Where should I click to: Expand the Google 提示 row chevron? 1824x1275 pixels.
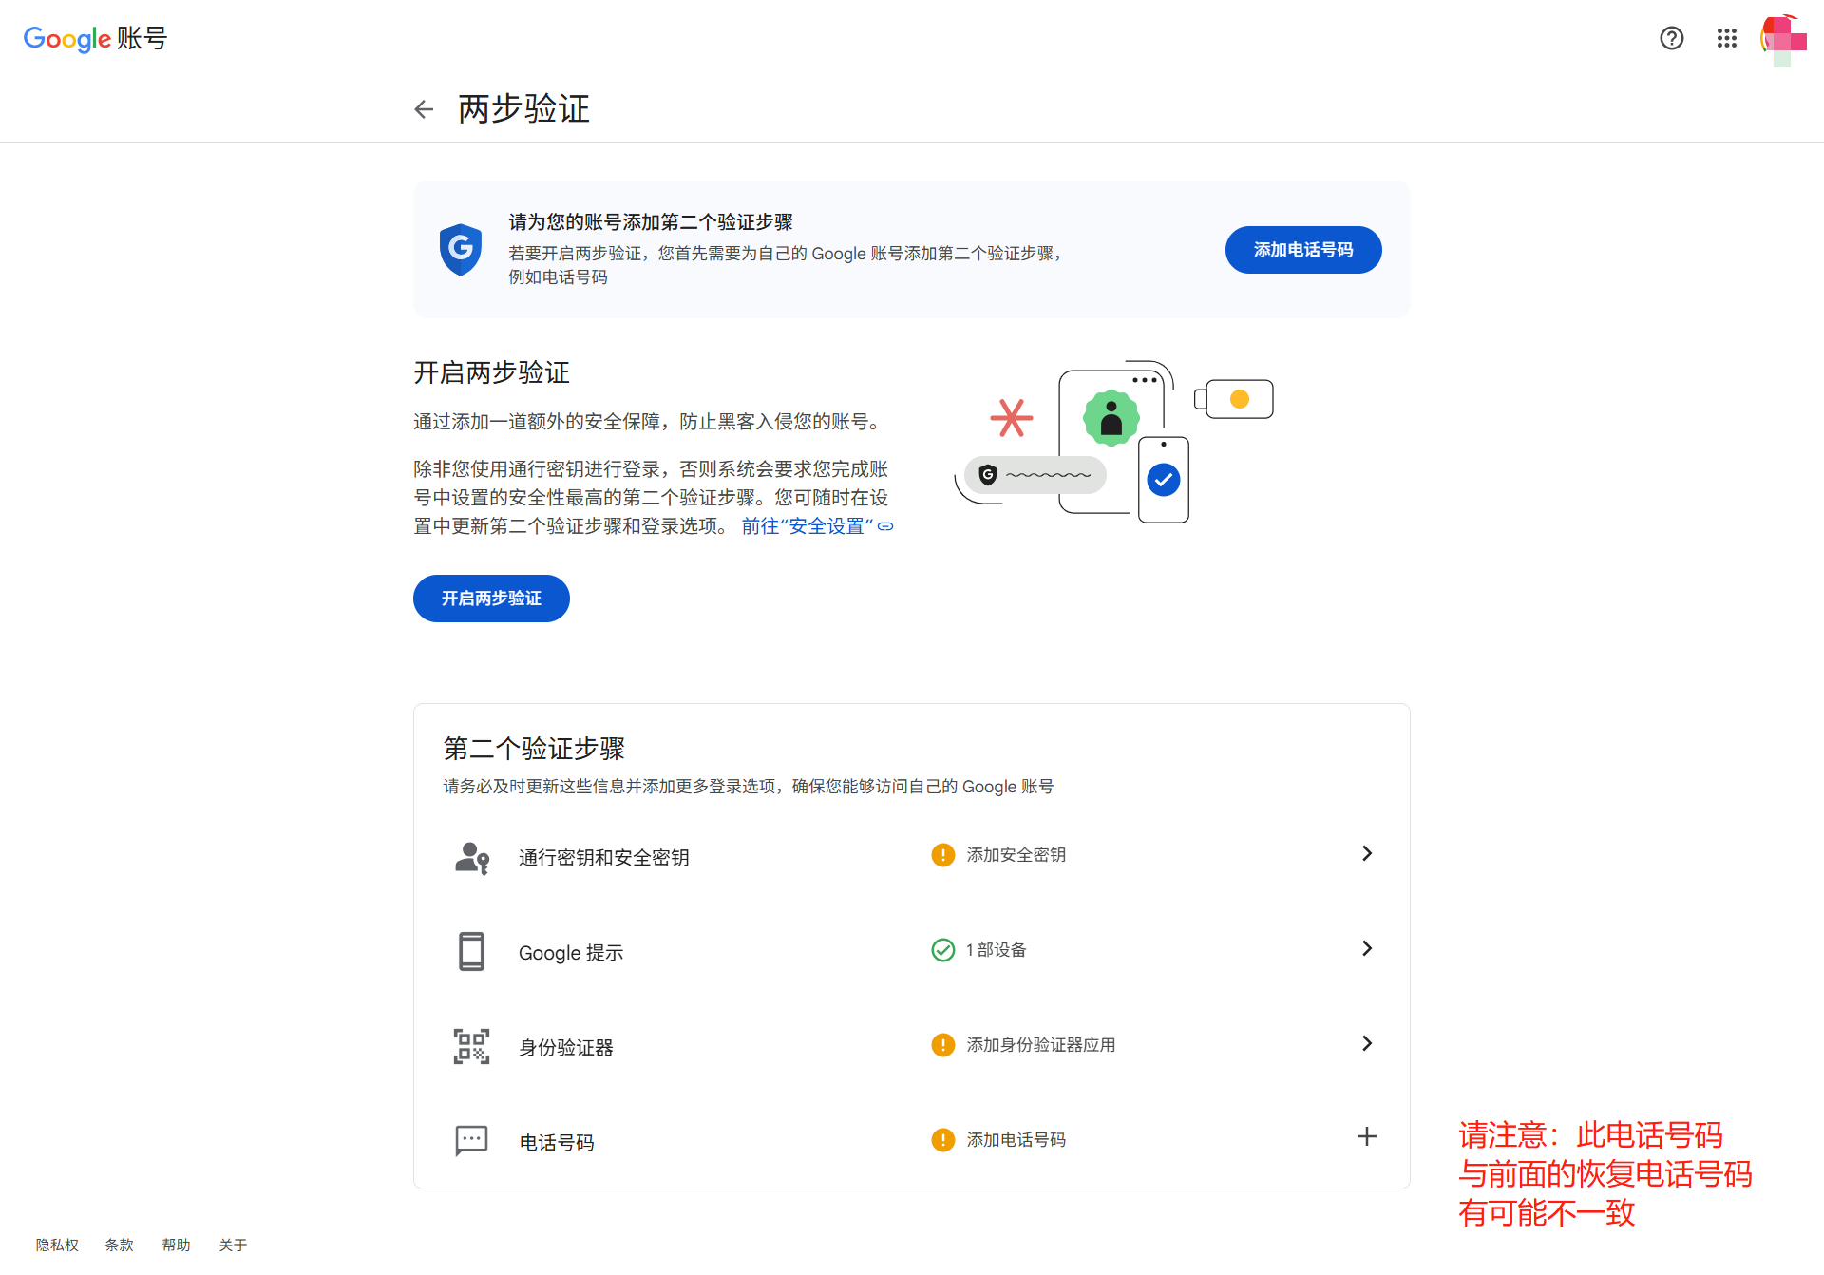tap(1366, 948)
